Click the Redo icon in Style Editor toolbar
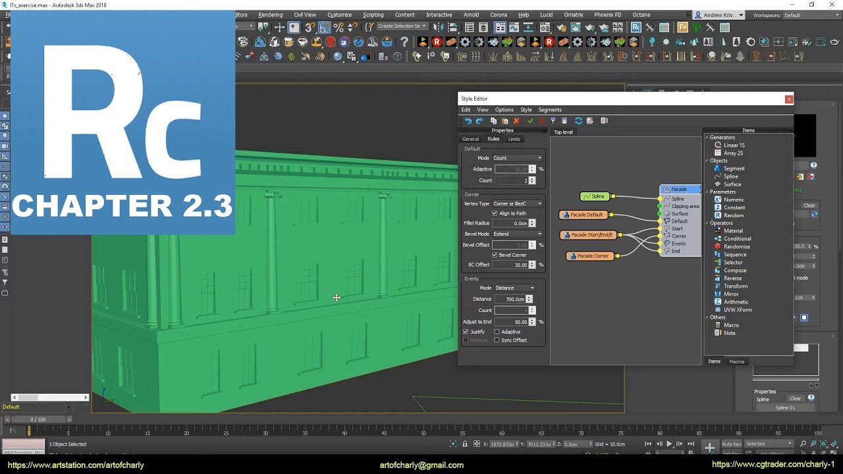843x474 pixels. point(479,121)
